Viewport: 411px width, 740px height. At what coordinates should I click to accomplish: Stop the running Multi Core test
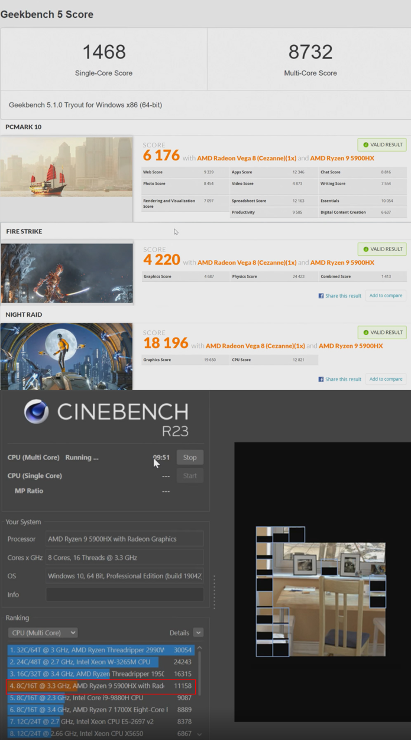pyautogui.click(x=190, y=457)
